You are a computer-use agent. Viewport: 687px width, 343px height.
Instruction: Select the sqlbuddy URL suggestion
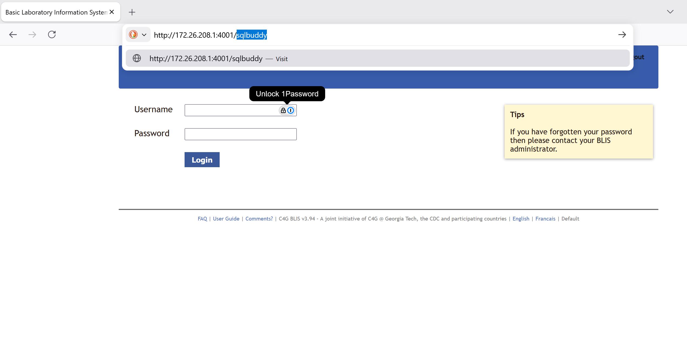coord(206,58)
